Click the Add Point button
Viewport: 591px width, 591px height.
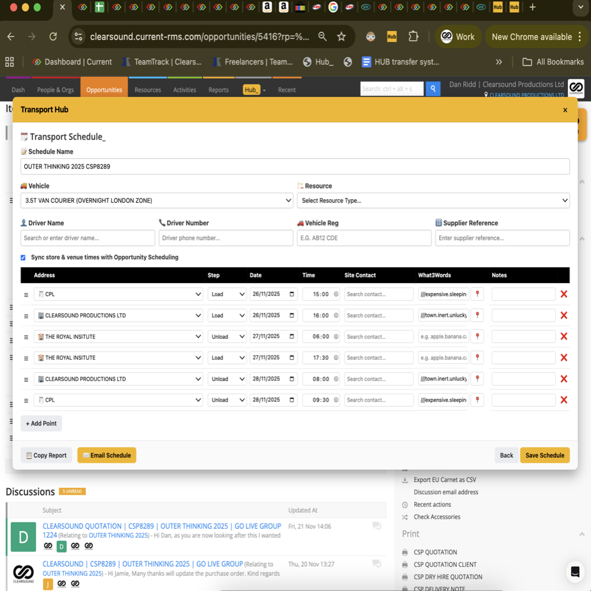click(x=41, y=423)
